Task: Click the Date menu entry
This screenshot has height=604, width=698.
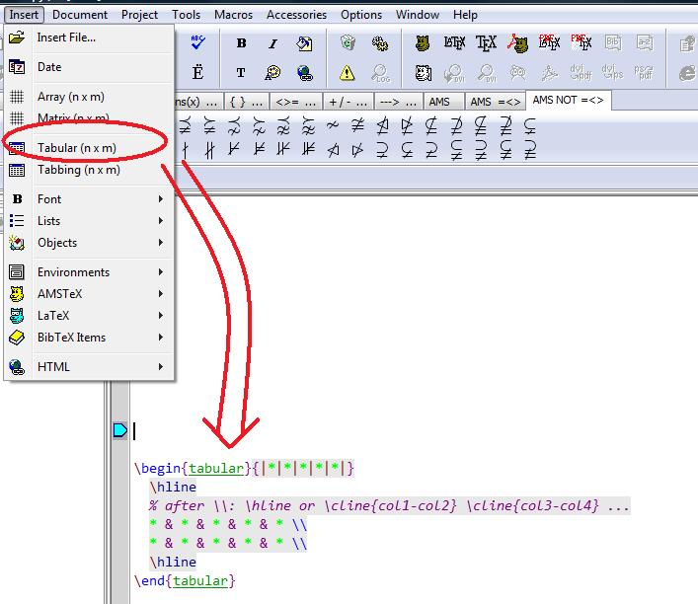Action: [49, 67]
